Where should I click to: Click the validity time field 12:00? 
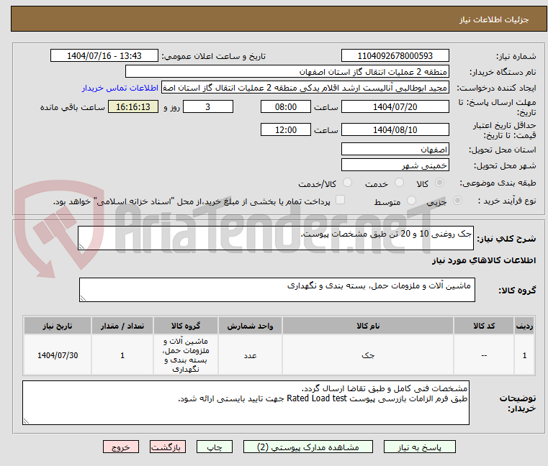tap(286, 130)
